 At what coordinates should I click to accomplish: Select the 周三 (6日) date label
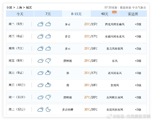16,36
